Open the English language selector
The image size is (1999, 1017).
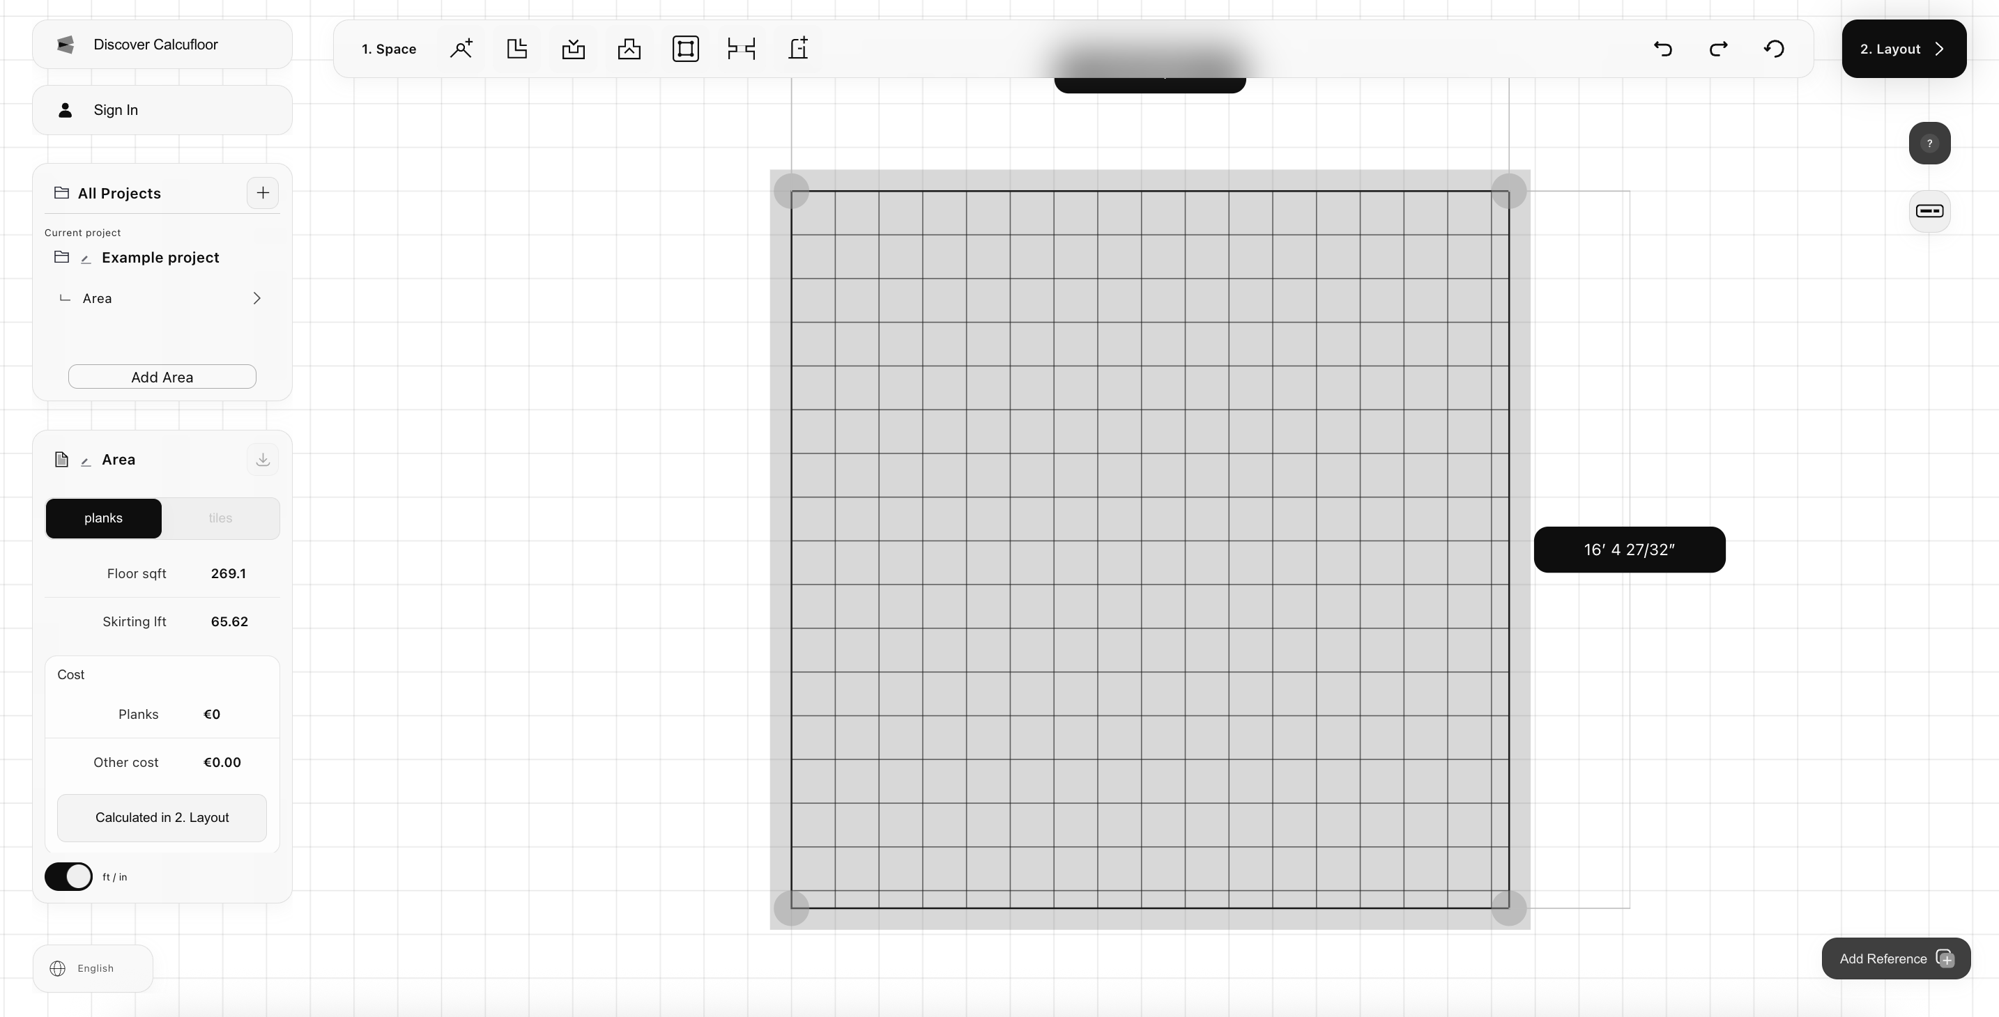click(x=93, y=968)
